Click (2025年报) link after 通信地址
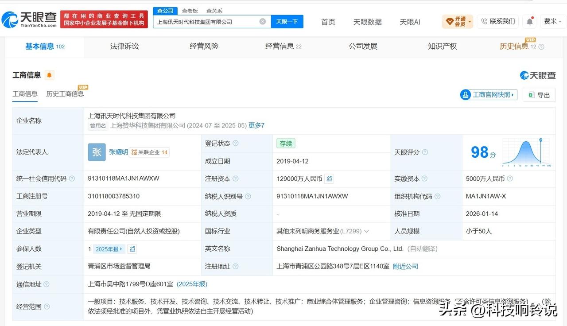This screenshot has width=567, height=326. click(192, 284)
